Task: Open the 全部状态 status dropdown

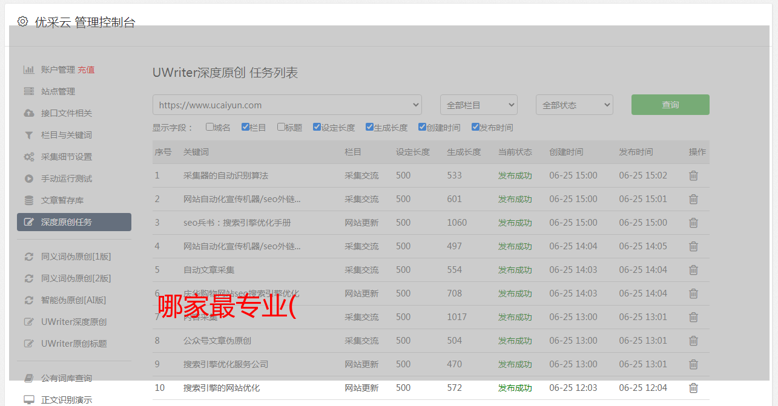Action: (x=574, y=105)
